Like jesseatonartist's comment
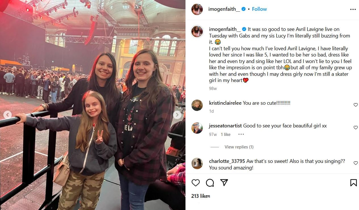The width and height of the screenshot is (359, 210). (356, 128)
